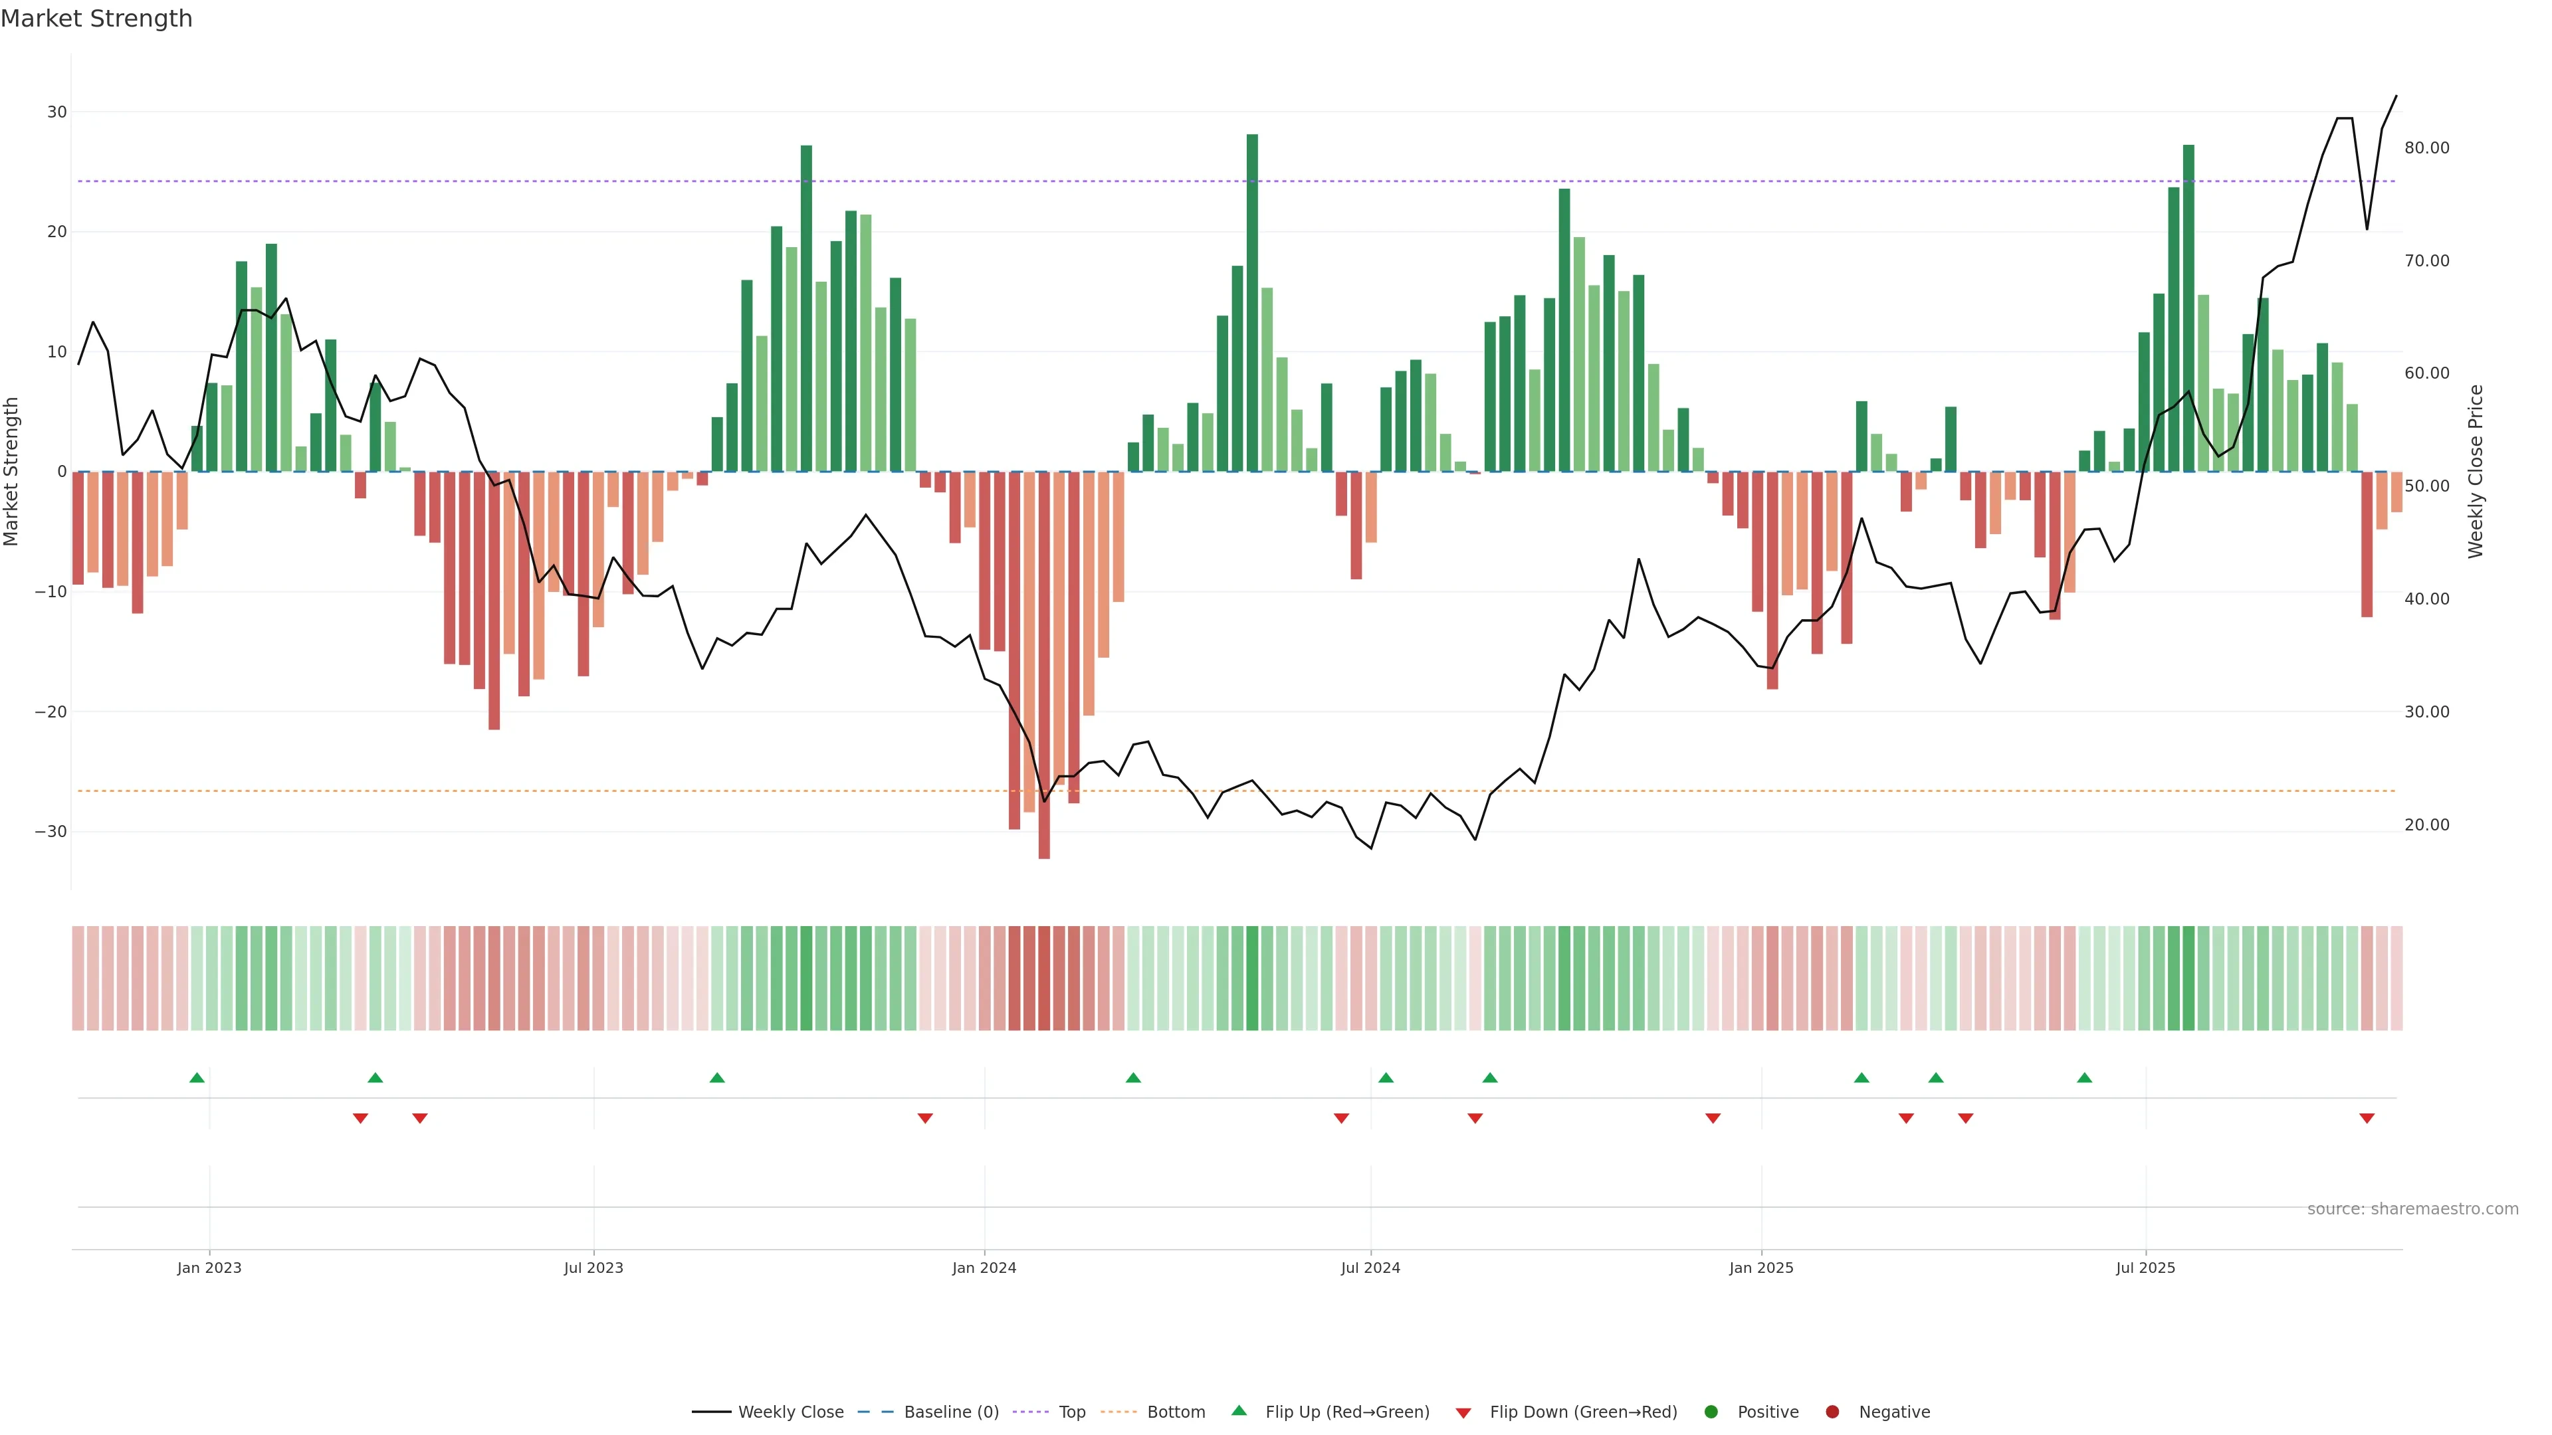This screenshot has width=2552, height=1435.
Task: Click the first green Flip Up triangle marker
Action: (197, 1078)
